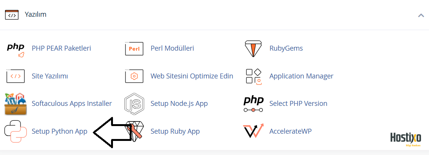Select the RubyGems gem icon
This screenshot has width=429, height=155.
253,49
